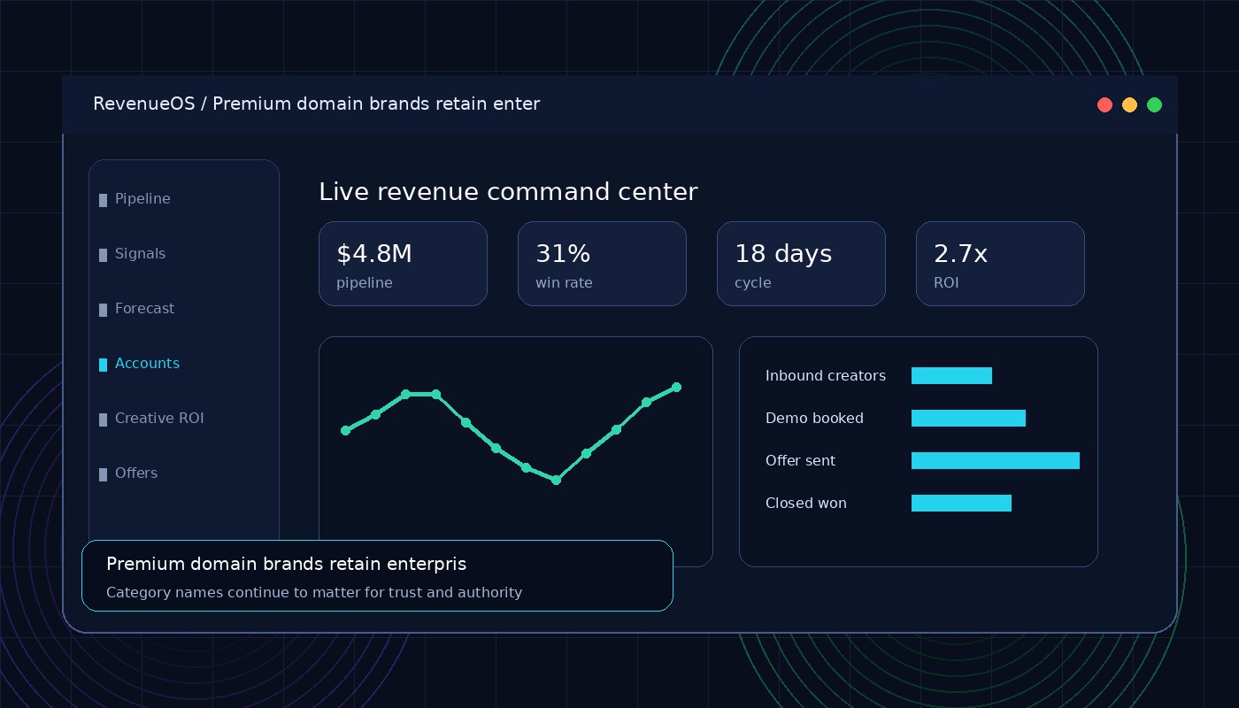Click the Closed won label
This screenshot has height=708, width=1239.
point(806,504)
